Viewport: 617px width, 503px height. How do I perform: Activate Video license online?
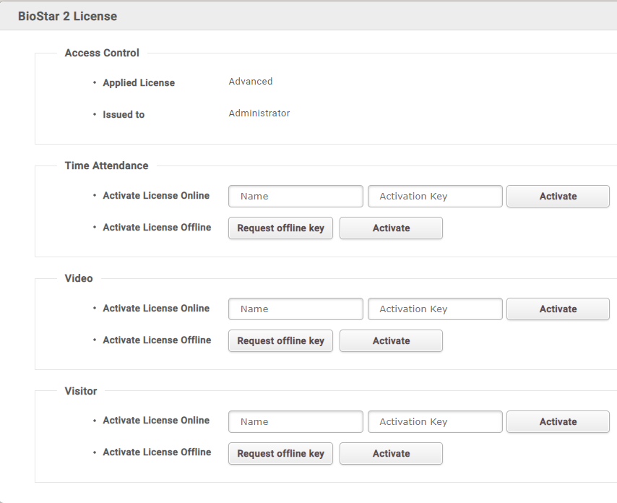pyautogui.click(x=558, y=309)
